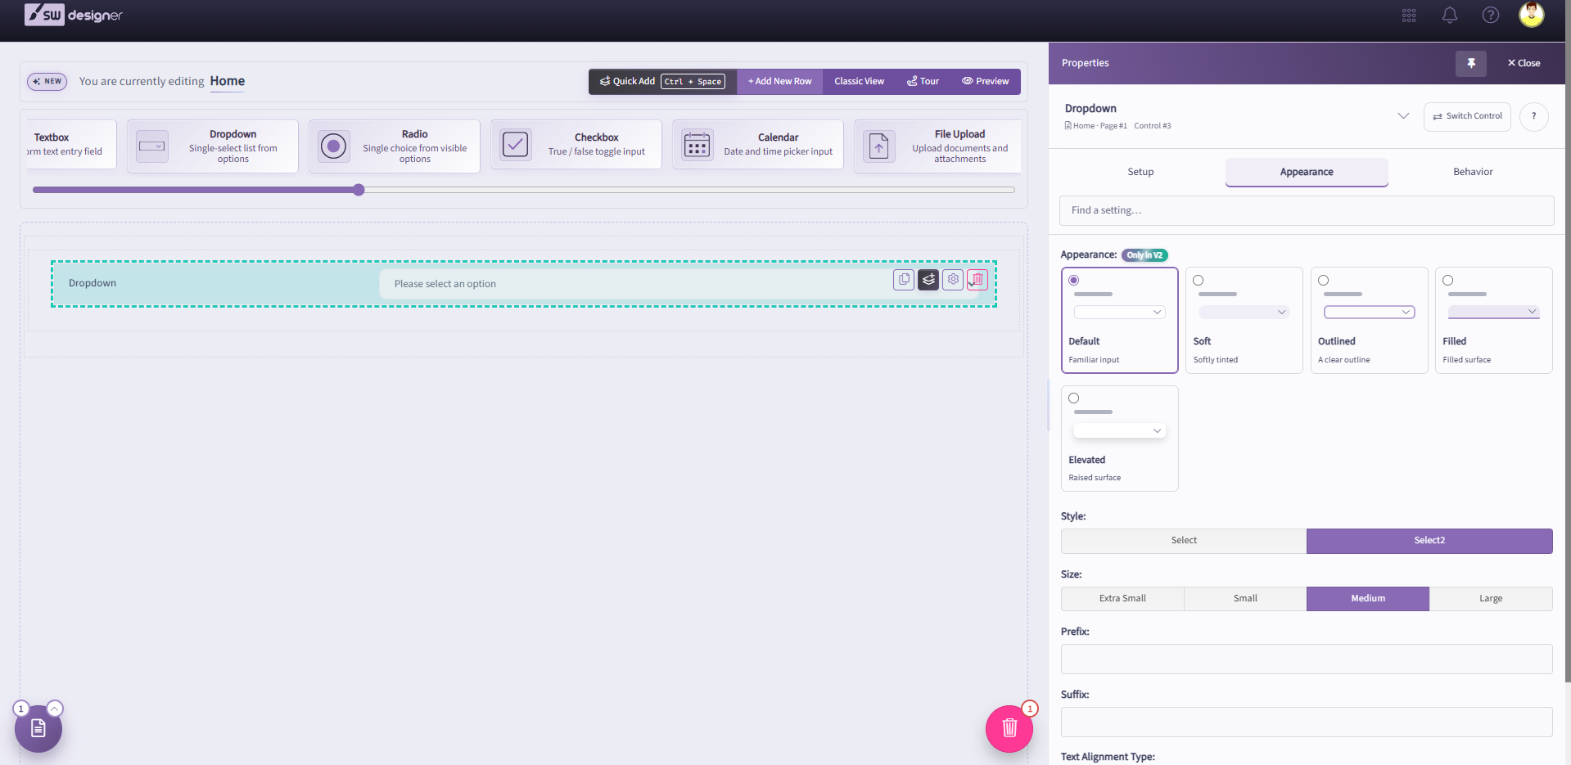Expand the Dropdown control chevron in Properties
Viewport: 1571px width, 765px height.
[1403, 116]
